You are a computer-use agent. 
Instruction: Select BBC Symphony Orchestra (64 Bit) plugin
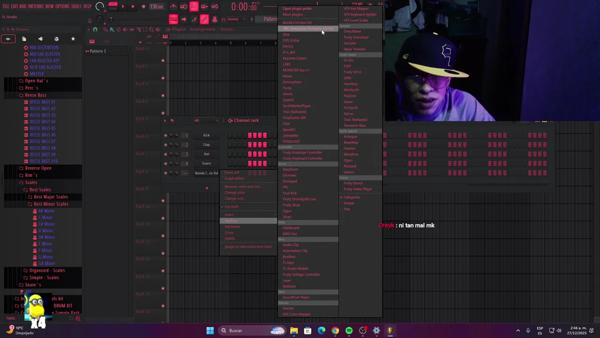(308, 29)
